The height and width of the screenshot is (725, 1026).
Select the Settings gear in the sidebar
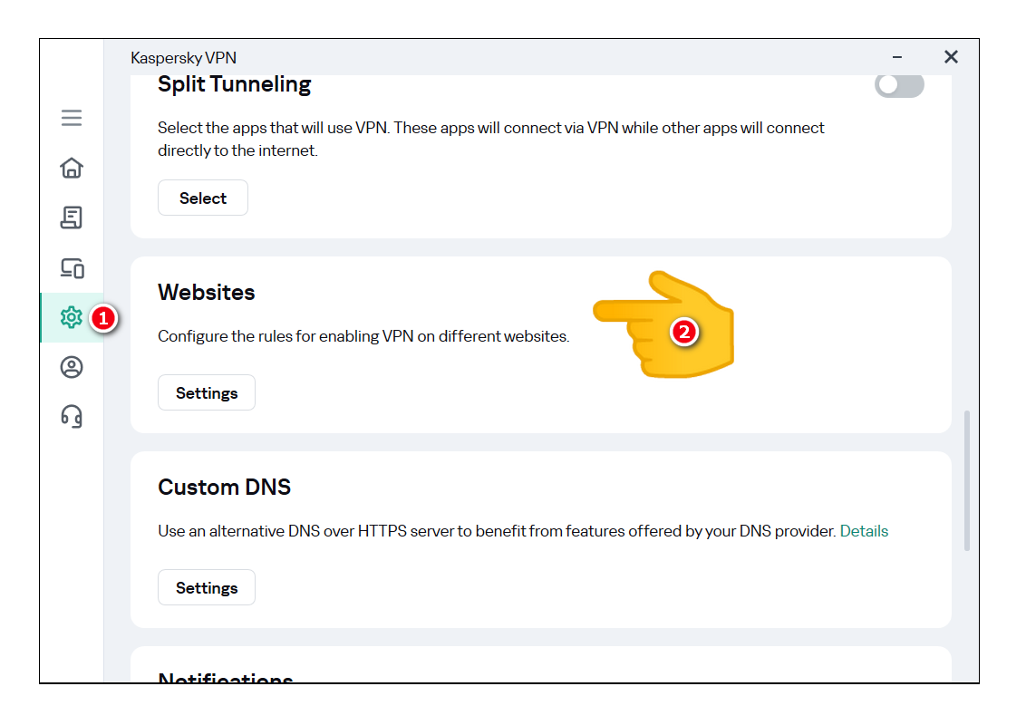coord(72,317)
